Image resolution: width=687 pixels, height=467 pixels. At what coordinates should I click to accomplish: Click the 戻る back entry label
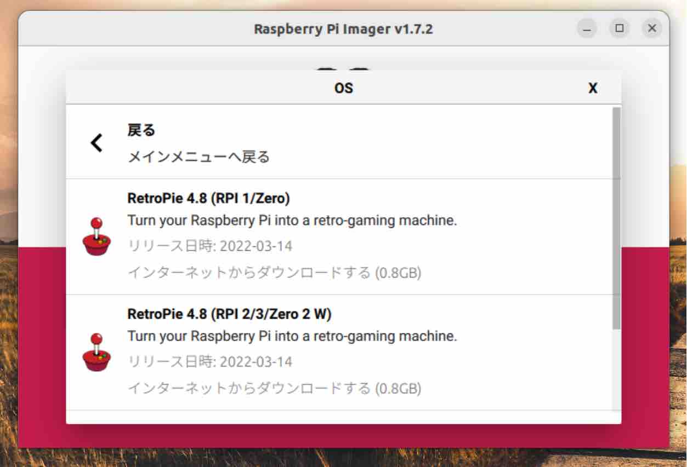[141, 130]
